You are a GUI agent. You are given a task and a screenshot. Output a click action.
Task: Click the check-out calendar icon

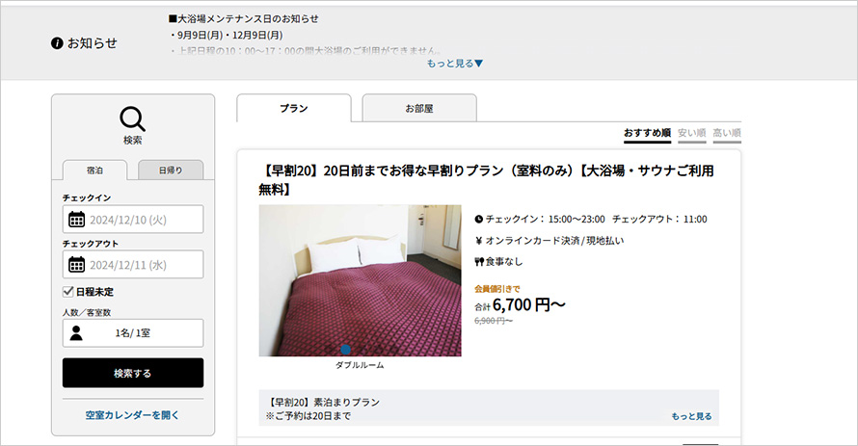coord(77,265)
